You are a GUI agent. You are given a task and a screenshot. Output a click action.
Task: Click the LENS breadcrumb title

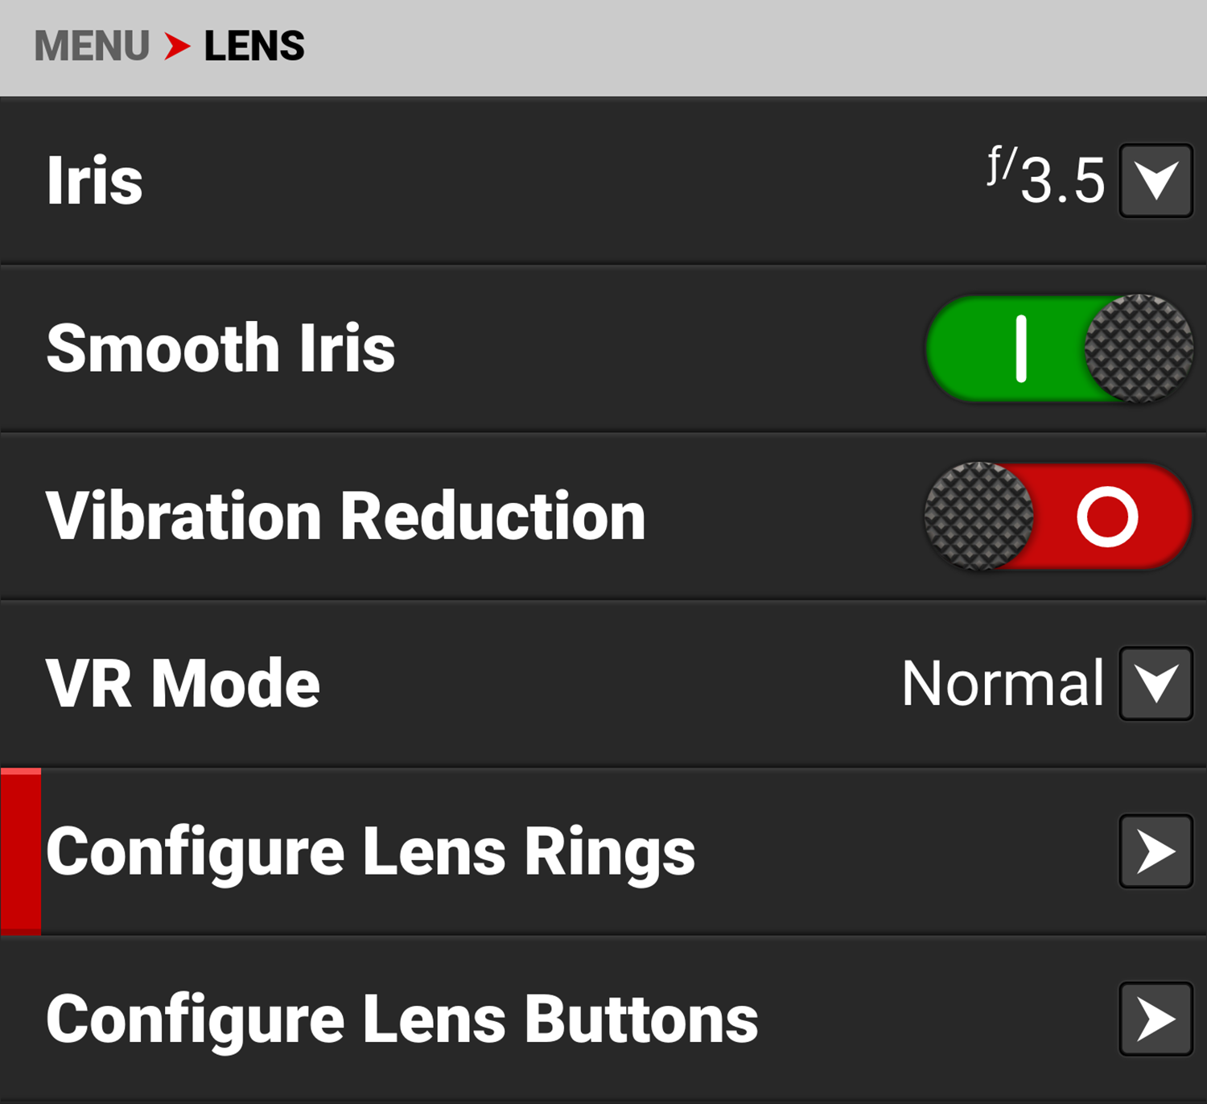point(254,46)
